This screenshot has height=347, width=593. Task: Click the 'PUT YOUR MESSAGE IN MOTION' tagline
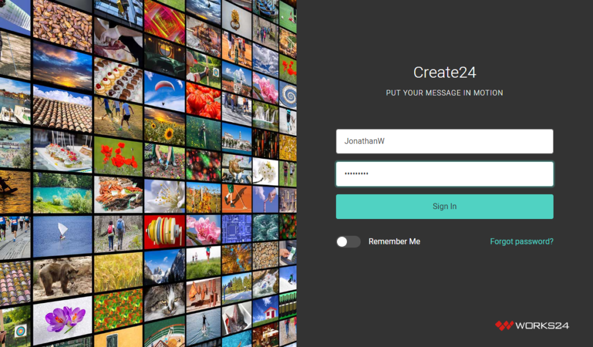pyautogui.click(x=444, y=93)
